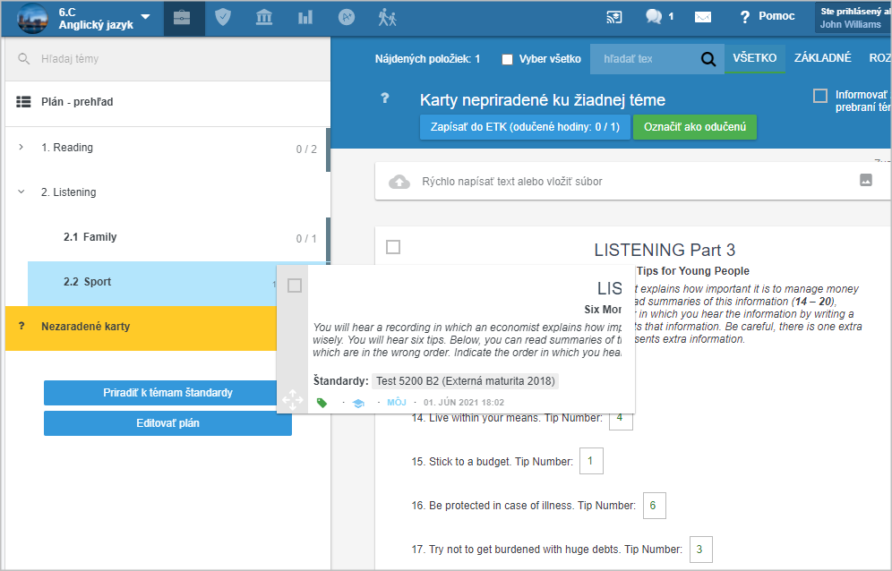
Task: Tick the checkbox on the dragged card
Action: 295,285
